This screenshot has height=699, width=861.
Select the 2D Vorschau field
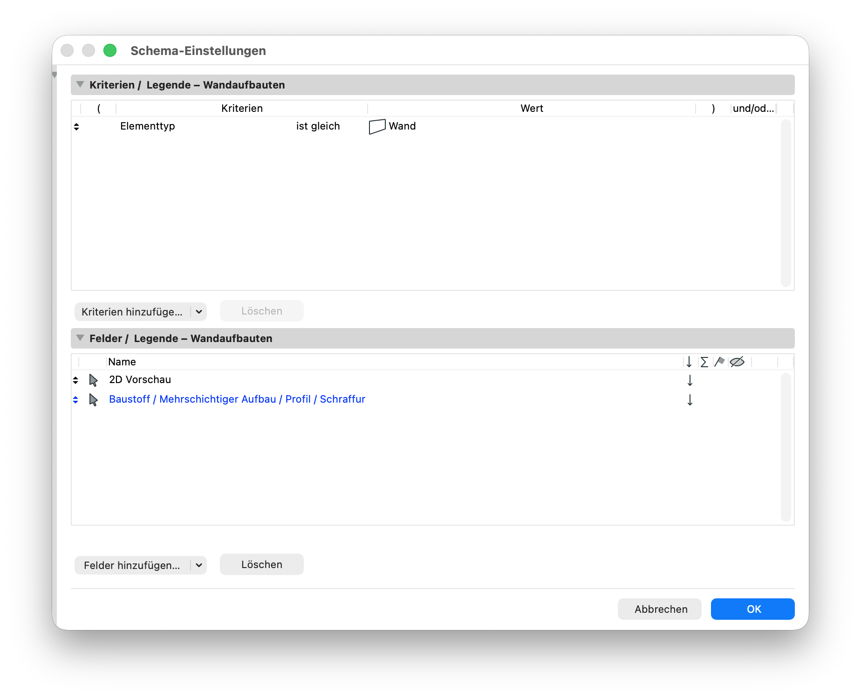pos(140,380)
